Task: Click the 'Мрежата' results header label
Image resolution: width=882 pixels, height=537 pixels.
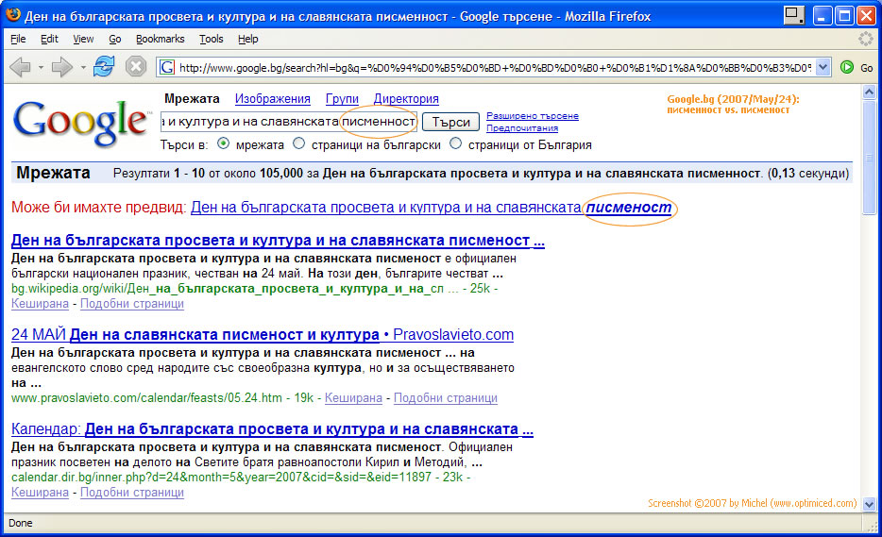Action: click(x=53, y=173)
